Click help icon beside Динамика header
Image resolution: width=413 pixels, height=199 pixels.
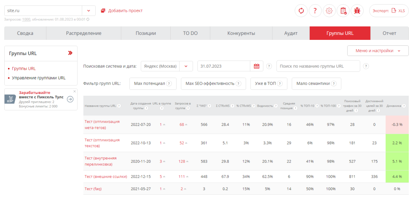pos(404,106)
